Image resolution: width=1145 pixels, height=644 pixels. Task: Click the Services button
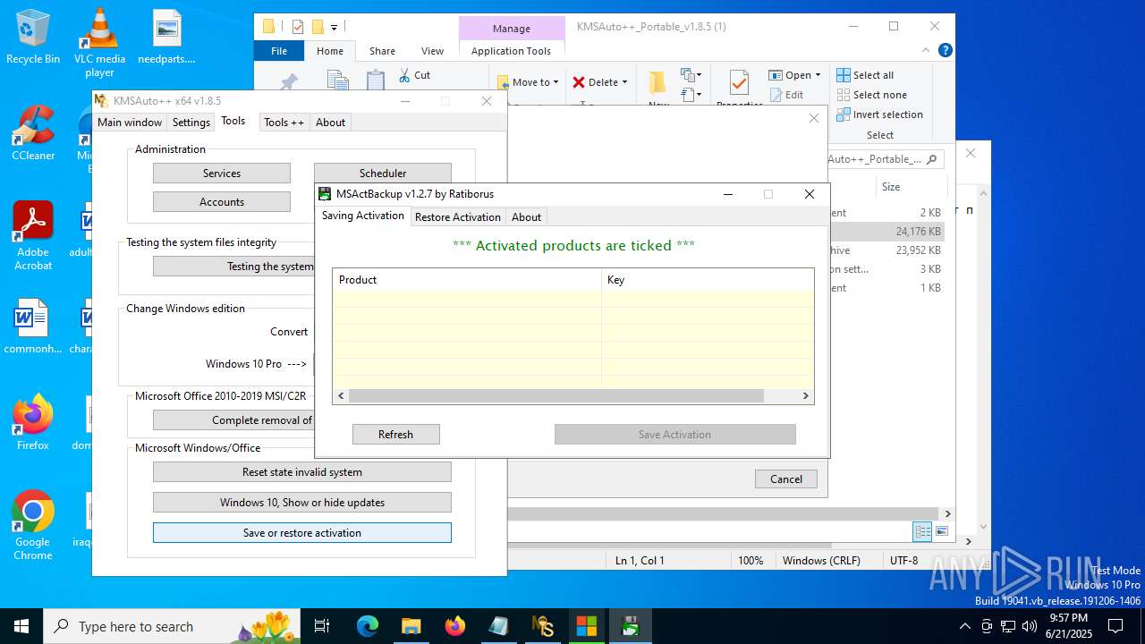tap(222, 174)
